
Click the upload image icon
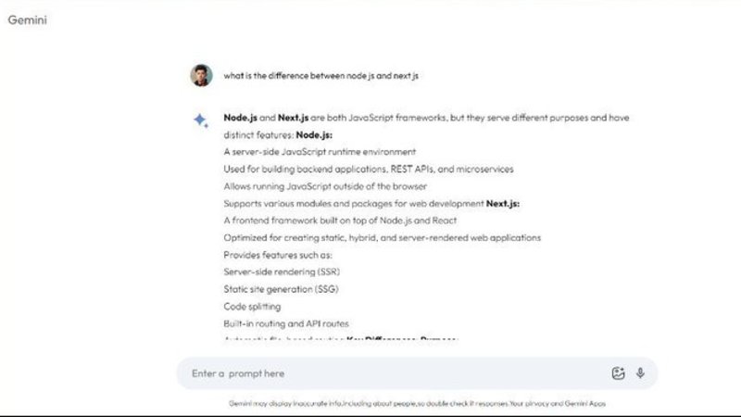click(x=618, y=373)
